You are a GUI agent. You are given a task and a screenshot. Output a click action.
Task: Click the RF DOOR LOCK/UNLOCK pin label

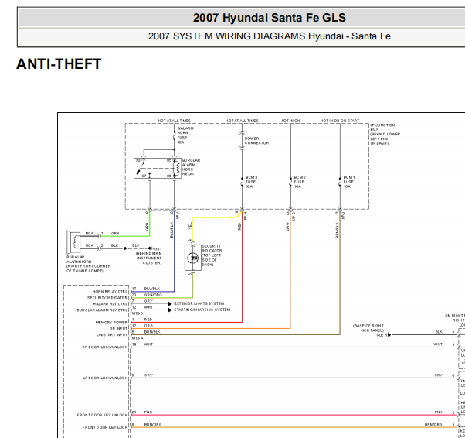(x=105, y=347)
